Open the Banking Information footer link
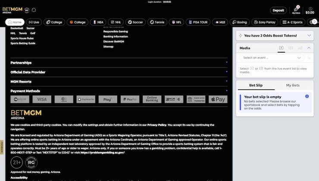Image resolution: width=319 pixels, height=181 pixels. [116, 37]
